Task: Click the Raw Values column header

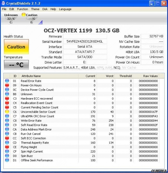Action: click(x=146, y=76)
